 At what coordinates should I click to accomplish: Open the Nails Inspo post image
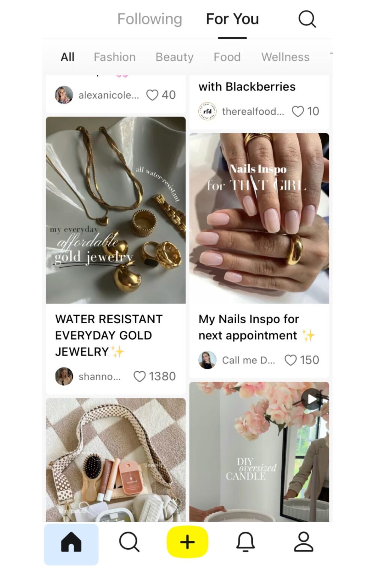point(259,218)
